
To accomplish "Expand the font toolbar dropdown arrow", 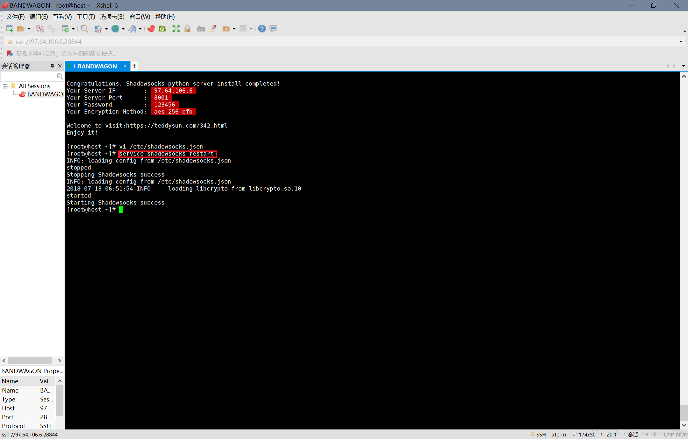I will pyautogui.click(x=140, y=29).
